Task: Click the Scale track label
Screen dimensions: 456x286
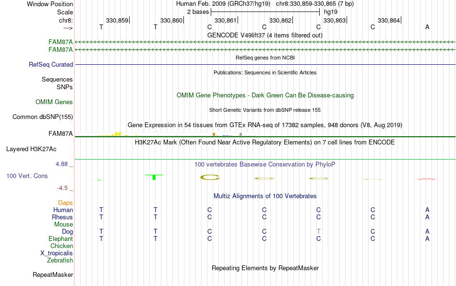Action: coord(65,12)
